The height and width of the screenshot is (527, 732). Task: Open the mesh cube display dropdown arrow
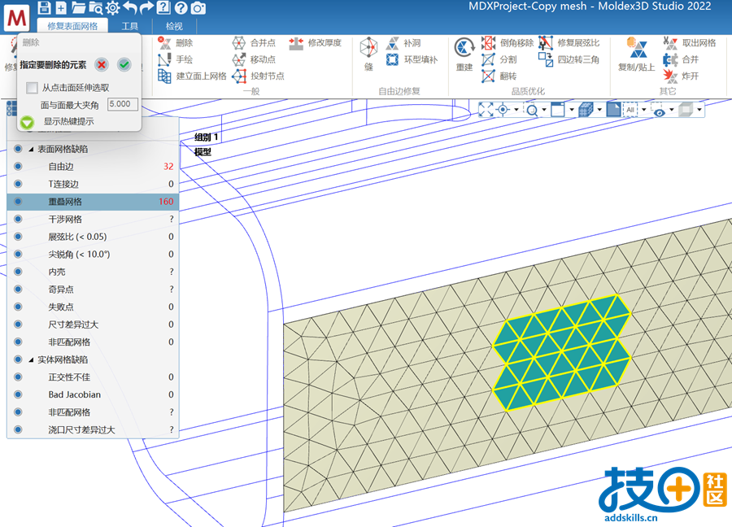coord(599,110)
